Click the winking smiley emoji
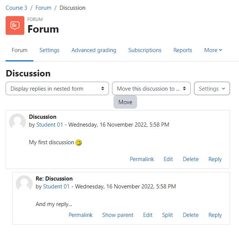Image resolution: width=239 pixels, height=233 pixels. click(79, 143)
